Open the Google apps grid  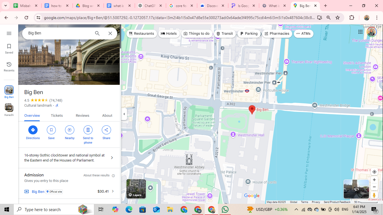[x=360, y=32]
